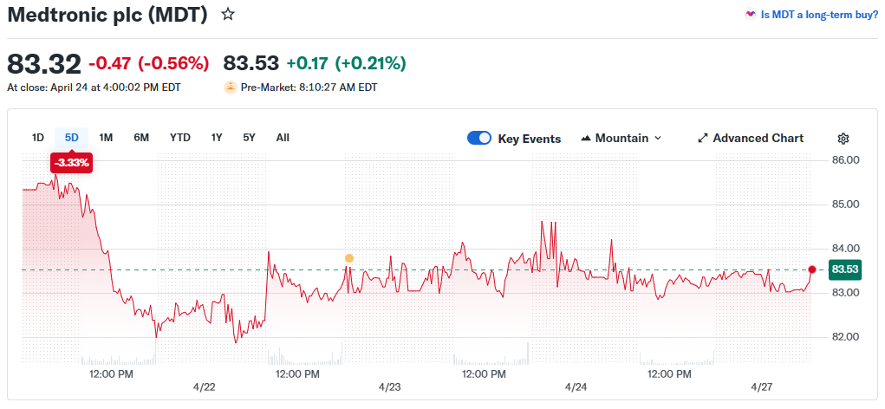This screenshot has width=885, height=409.
Task: Show the YTD chart range
Action: click(180, 138)
